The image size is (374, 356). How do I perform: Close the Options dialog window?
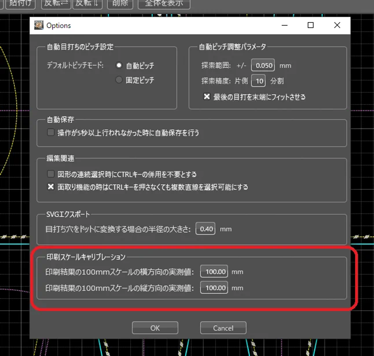point(337,25)
